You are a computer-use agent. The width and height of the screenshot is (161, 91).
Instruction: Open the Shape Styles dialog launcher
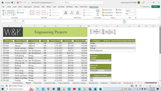tap(61, 18)
